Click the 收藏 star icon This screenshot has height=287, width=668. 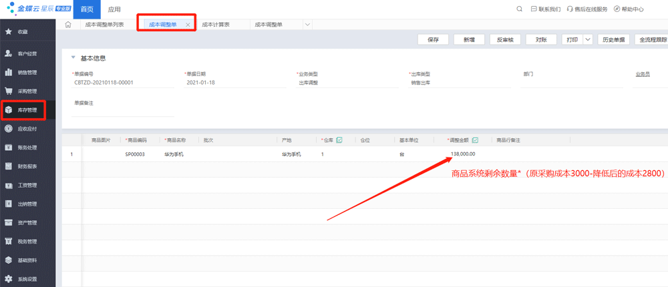coord(8,31)
